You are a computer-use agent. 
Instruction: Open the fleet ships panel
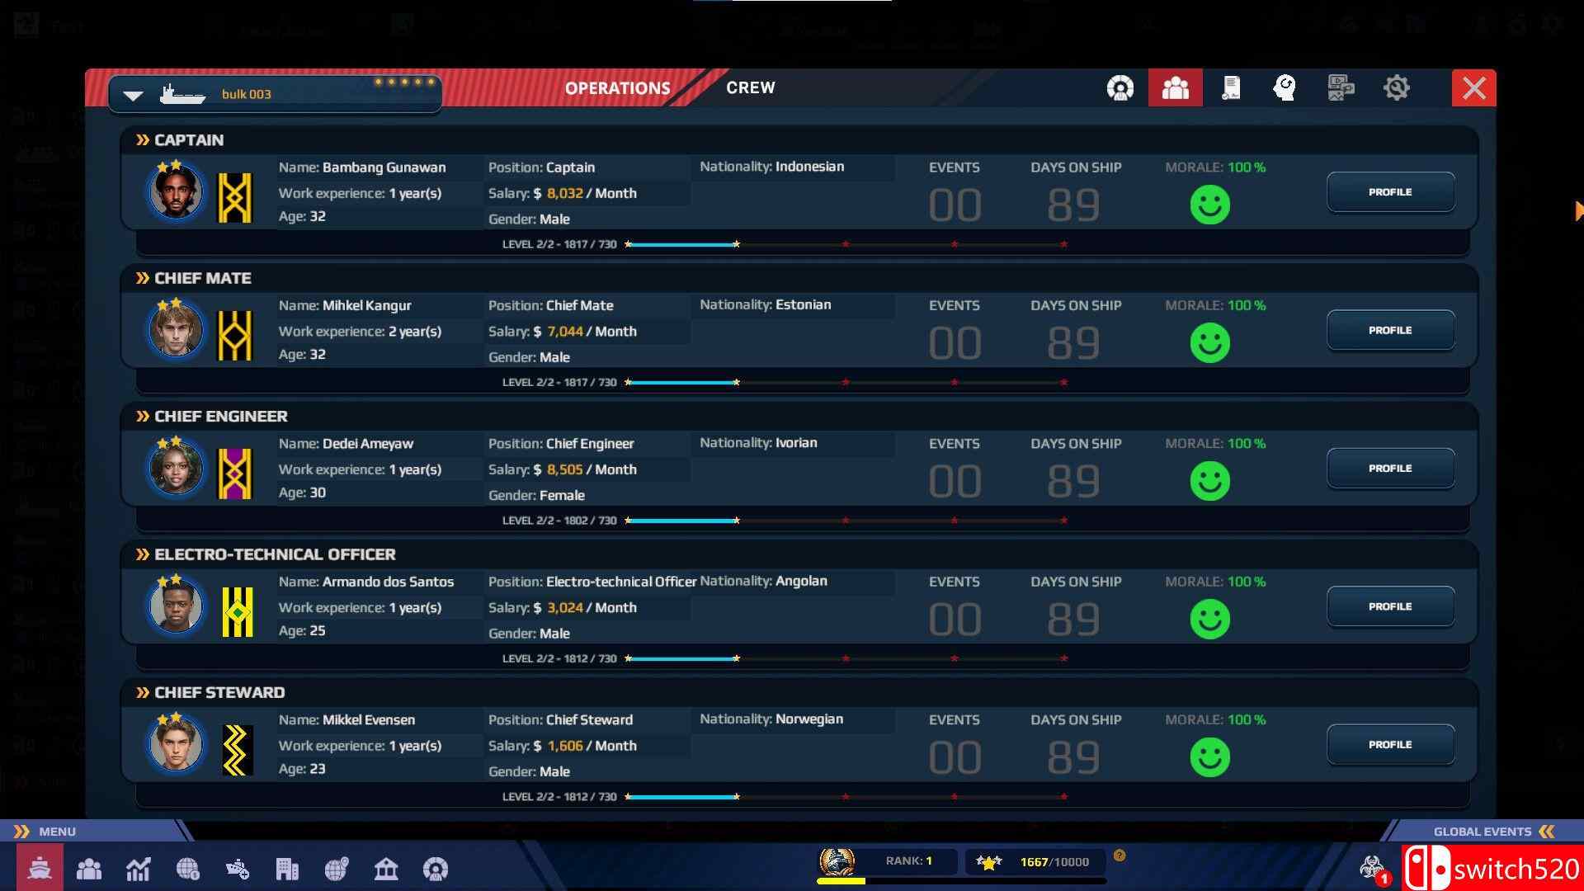point(40,869)
